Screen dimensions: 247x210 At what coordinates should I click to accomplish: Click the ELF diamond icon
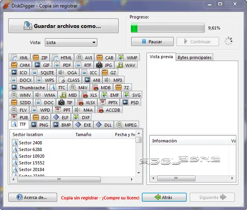pyautogui.click(x=56, y=117)
